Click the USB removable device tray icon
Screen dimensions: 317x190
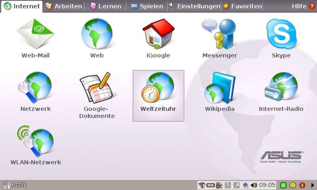click(x=245, y=185)
